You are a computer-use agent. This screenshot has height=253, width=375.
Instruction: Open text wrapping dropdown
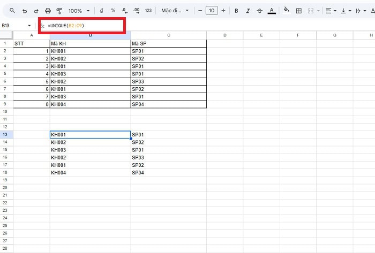coord(361,11)
